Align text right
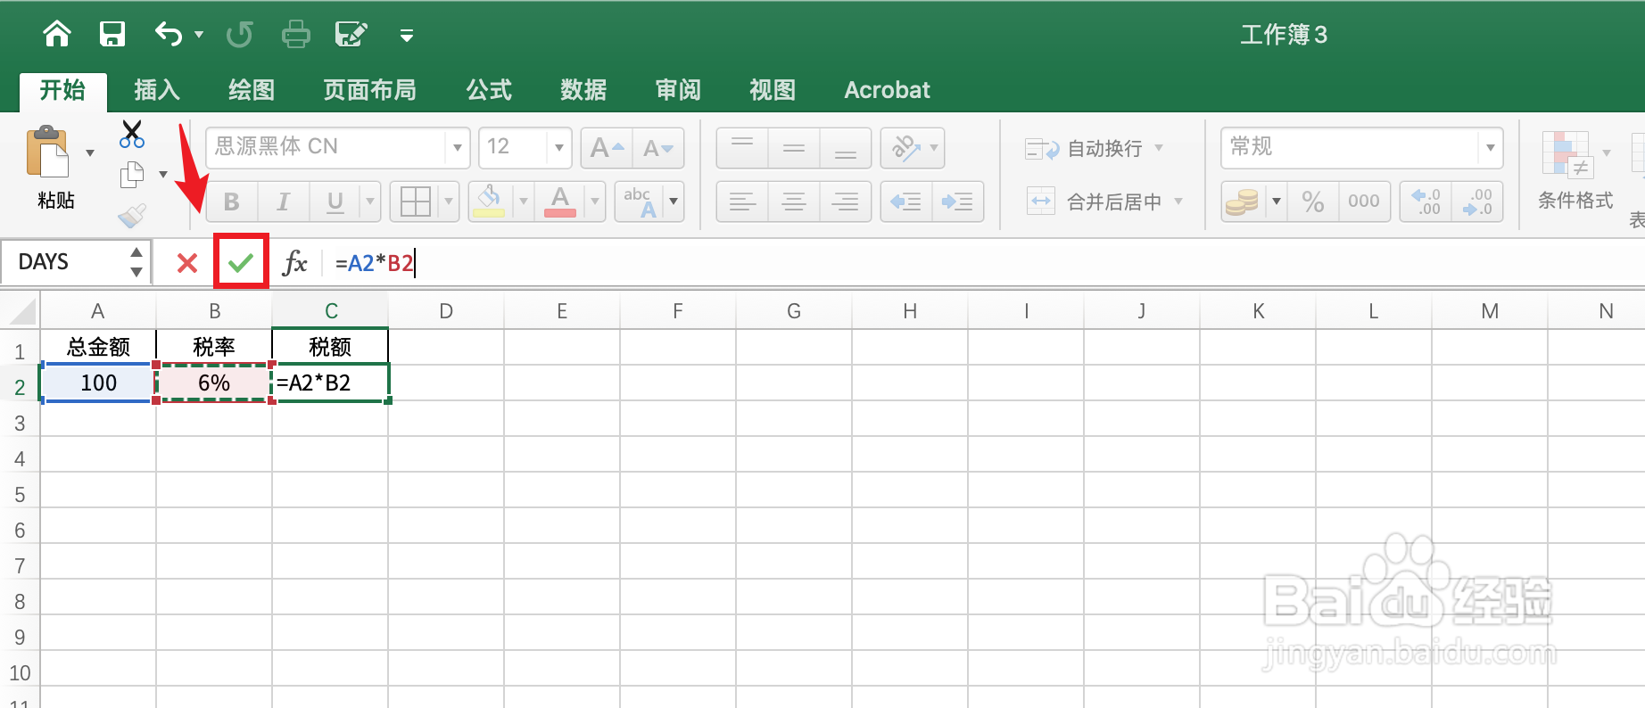 click(846, 202)
